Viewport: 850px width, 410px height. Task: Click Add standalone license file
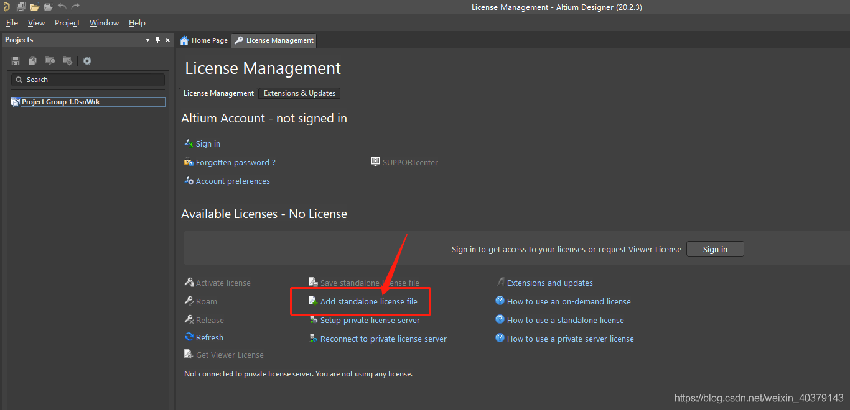tap(369, 301)
